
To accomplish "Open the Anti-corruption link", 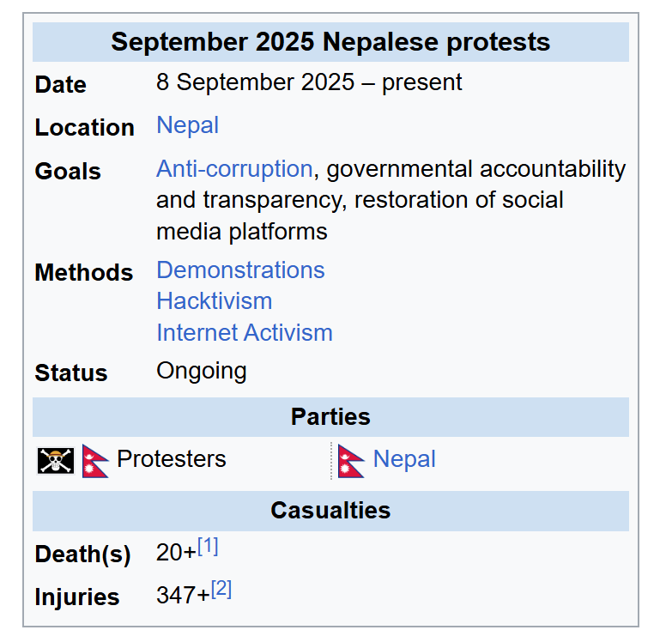I will (x=233, y=169).
